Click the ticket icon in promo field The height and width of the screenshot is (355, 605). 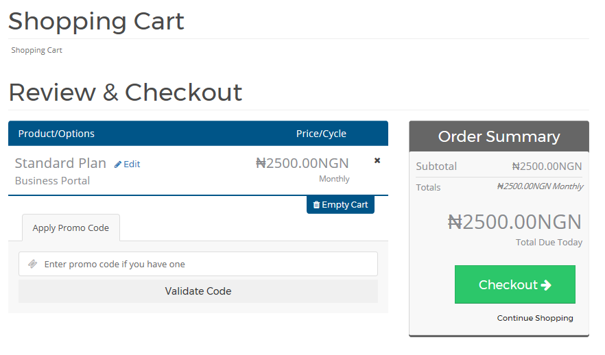32,264
